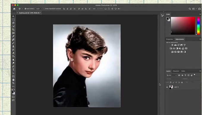Open the Layers panel menu

pyautogui.click(x=200, y=71)
